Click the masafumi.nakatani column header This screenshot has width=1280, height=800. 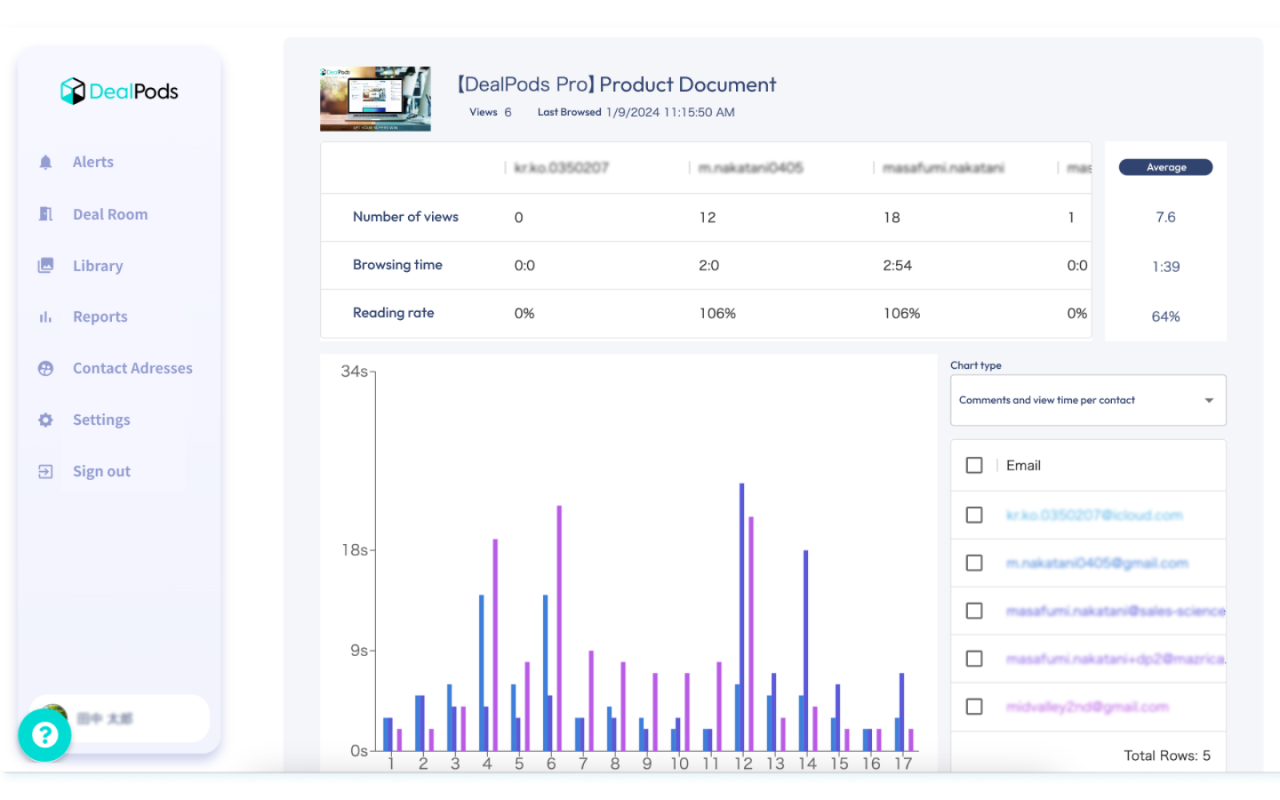coord(943,168)
